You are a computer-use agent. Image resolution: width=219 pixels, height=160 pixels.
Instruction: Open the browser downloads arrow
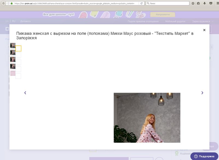204,3
